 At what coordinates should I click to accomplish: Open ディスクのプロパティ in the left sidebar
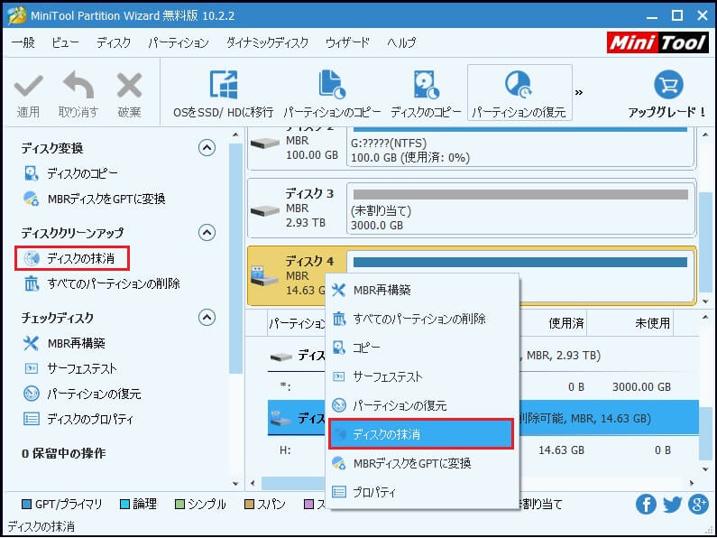[78, 419]
